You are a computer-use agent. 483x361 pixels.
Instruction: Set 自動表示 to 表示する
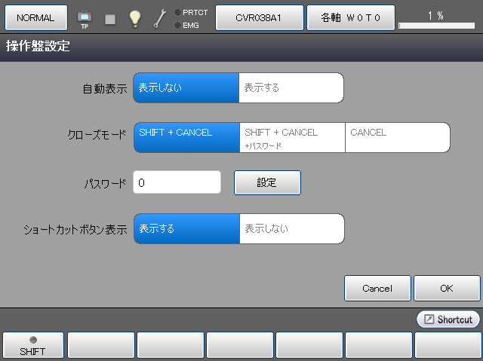291,87
